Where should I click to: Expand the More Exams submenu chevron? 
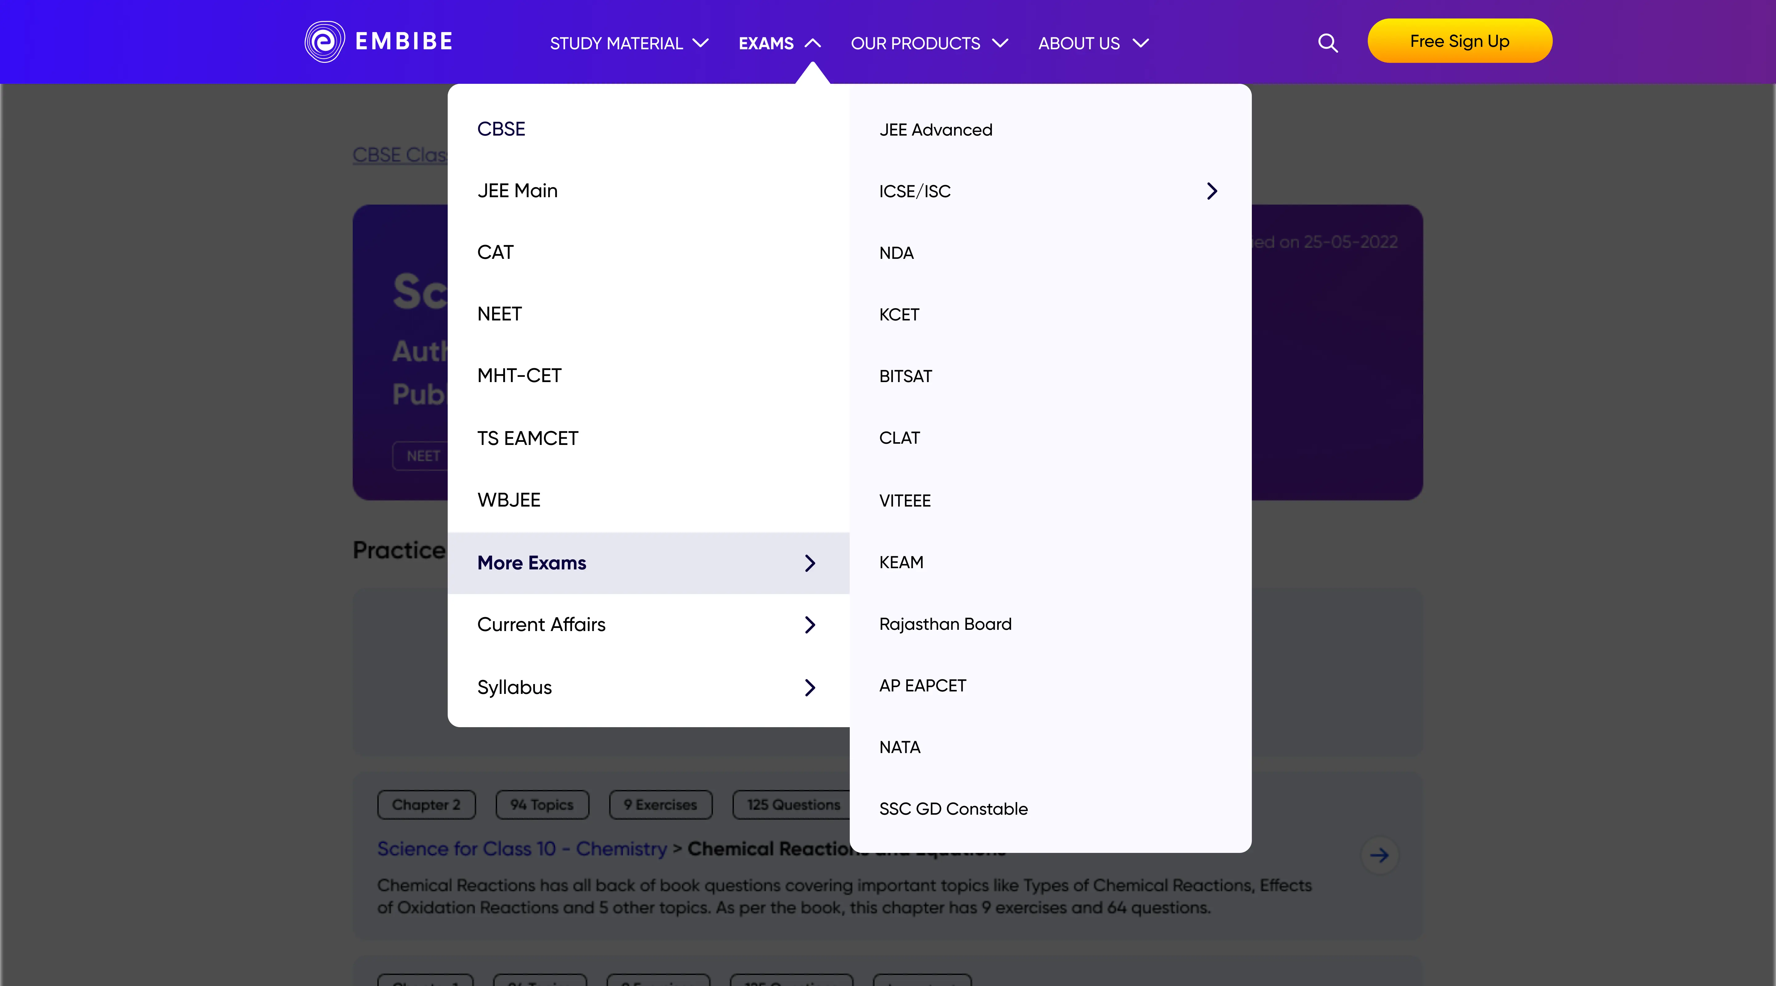click(810, 563)
